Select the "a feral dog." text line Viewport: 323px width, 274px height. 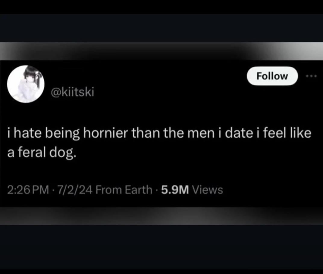(x=42, y=153)
